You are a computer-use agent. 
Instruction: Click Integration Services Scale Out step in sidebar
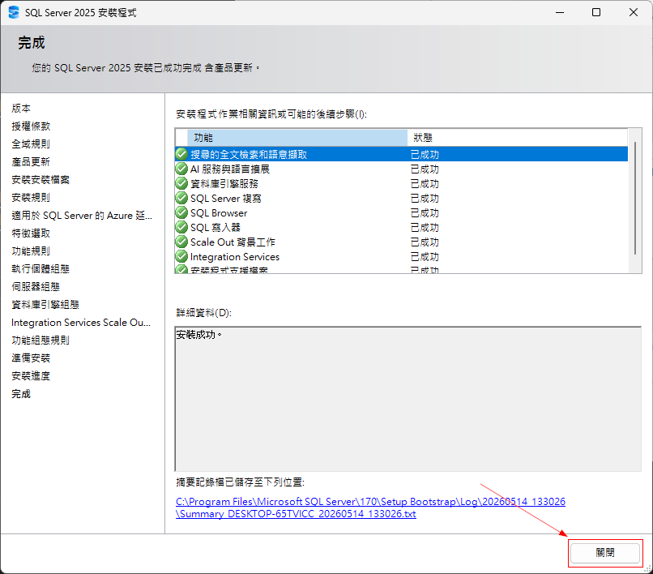coord(81,323)
